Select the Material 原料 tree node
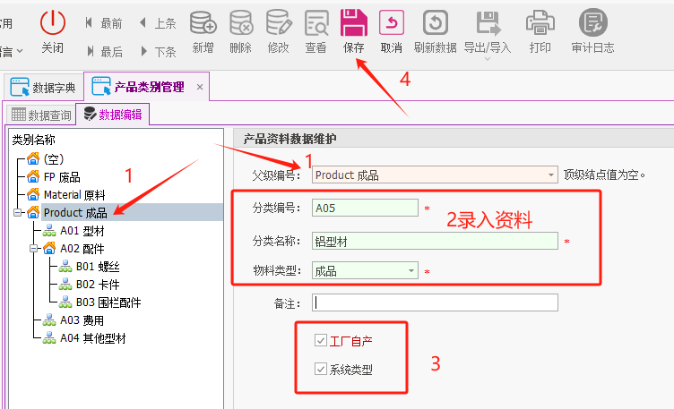This screenshot has height=409, width=674. tap(74, 195)
